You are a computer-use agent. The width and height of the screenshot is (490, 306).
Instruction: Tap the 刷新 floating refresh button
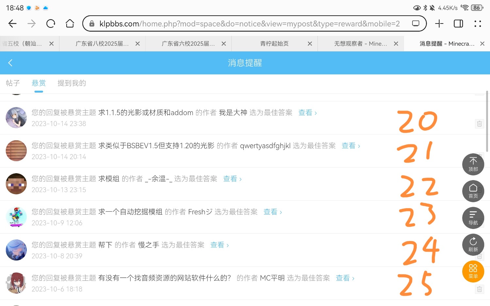coord(473,245)
